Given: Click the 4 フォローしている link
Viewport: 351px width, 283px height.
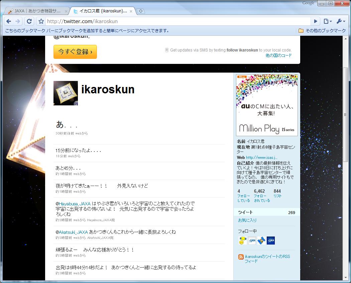Looking at the screenshot, I should click(x=244, y=196).
